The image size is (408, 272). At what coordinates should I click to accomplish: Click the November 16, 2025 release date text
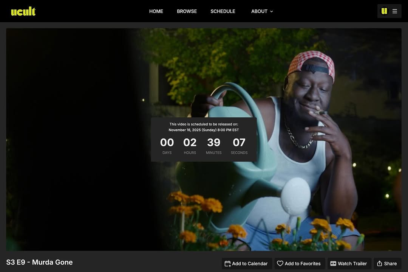tap(204, 130)
